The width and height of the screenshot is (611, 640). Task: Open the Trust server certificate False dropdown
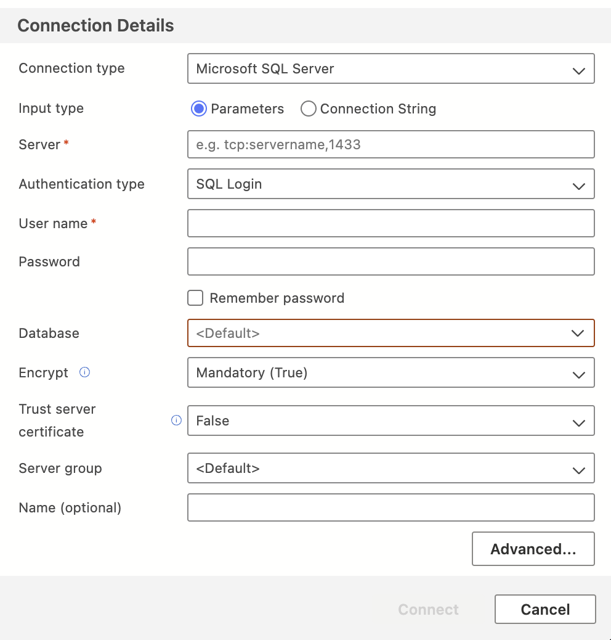[x=391, y=421]
